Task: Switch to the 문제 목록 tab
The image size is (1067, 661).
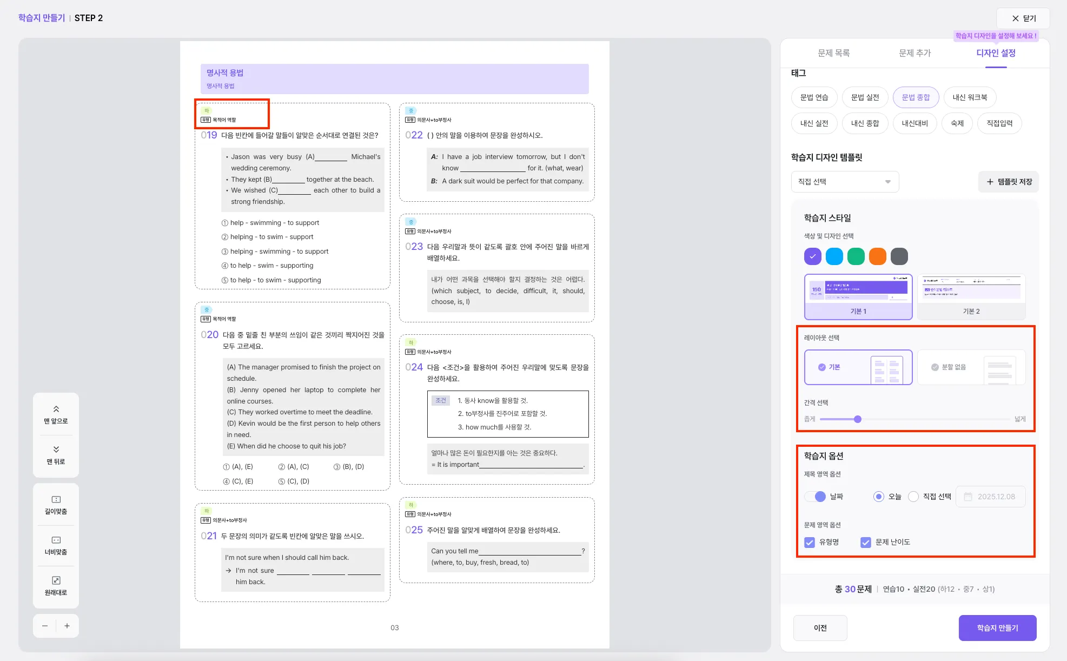Action: [833, 53]
